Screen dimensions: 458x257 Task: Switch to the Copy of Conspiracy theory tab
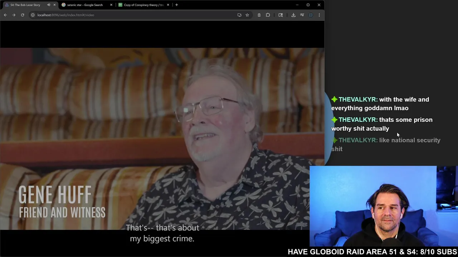[143, 5]
